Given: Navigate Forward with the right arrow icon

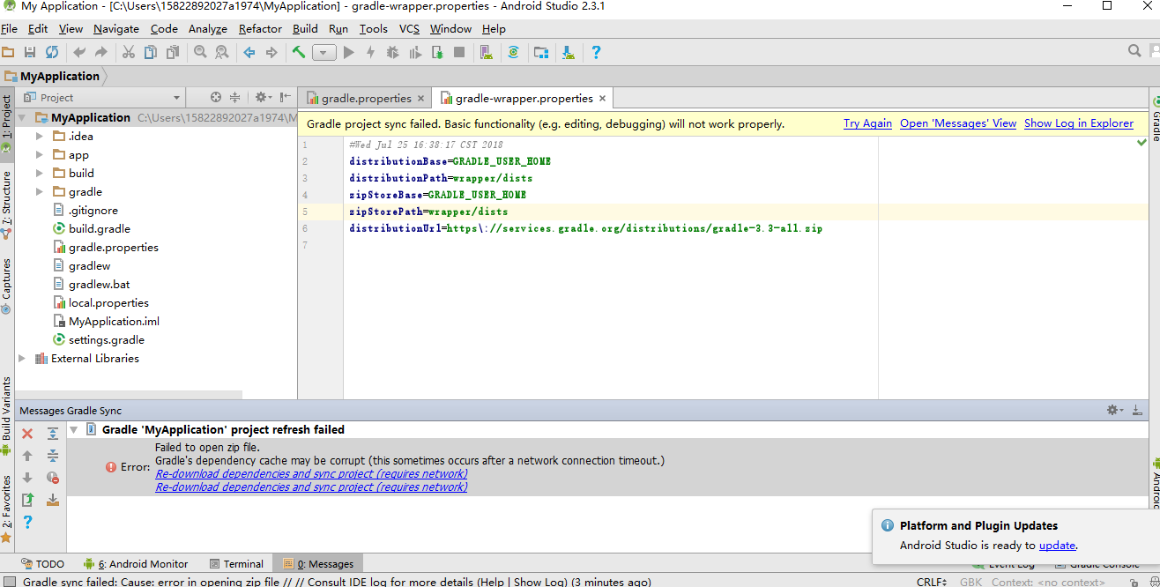Looking at the screenshot, I should [271, 53].
